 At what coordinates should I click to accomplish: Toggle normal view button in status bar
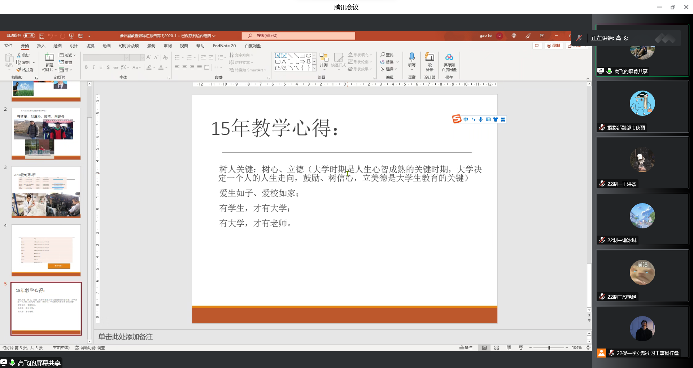tap(484, 347)
